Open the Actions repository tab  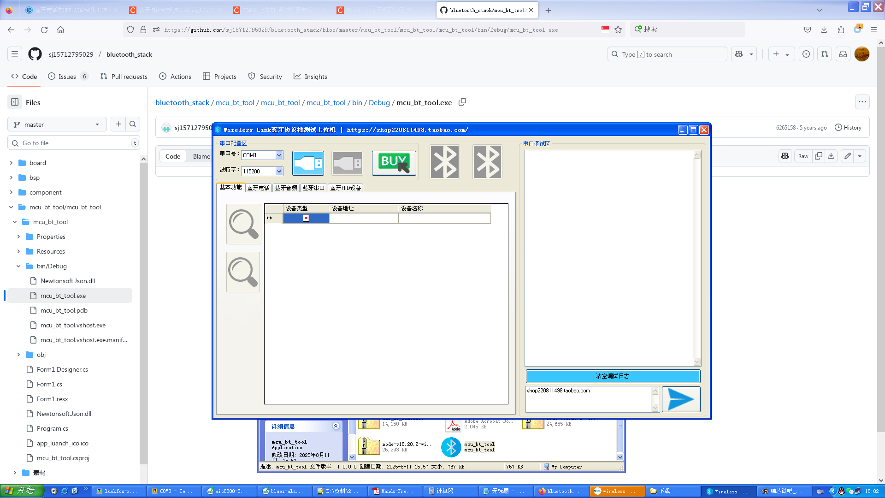(x=175, y=77)
